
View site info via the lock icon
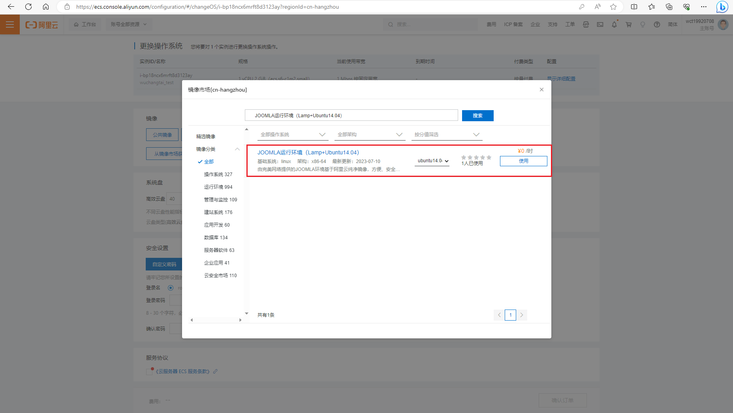67,7
